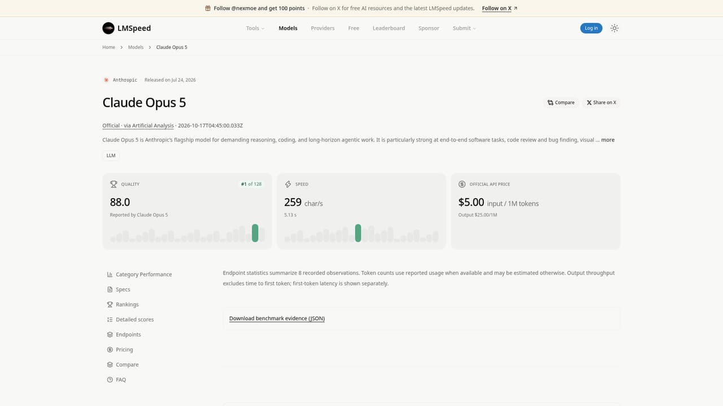Go to Models breadcrumb link
Image resolution: width=723 pixels, height=406 pixels.
click(x=136, y=47)
